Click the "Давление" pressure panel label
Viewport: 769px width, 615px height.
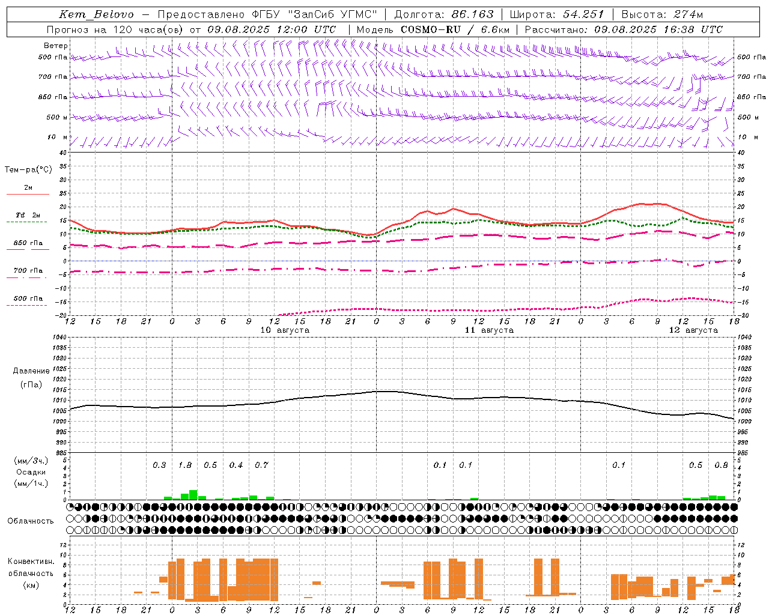(31, 371)
